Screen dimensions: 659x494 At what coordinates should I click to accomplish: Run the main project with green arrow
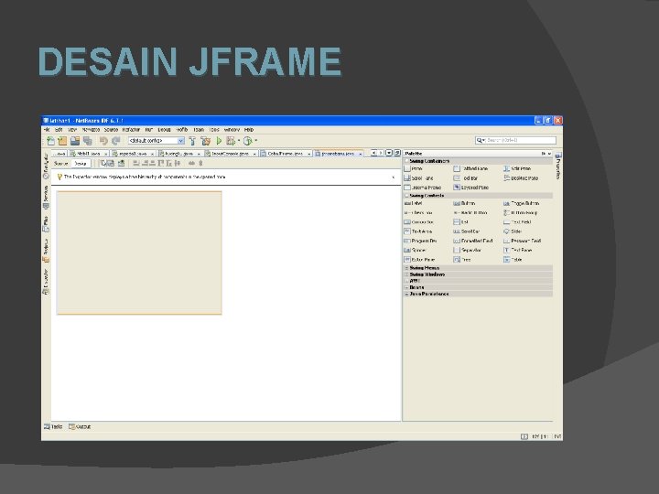[219, 141]
